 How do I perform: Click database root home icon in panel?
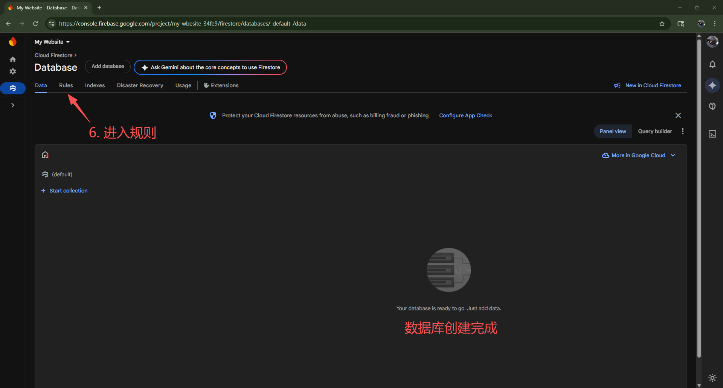click(45, 155)
